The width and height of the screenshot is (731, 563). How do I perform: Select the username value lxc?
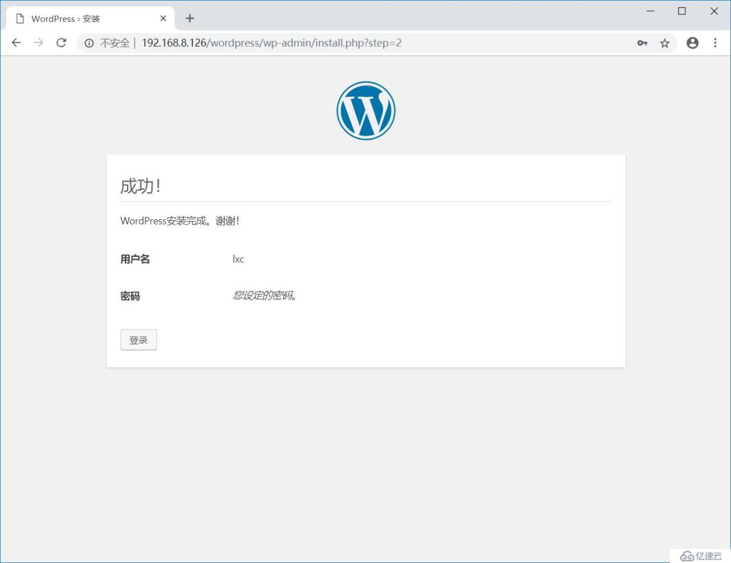[238, 259]
